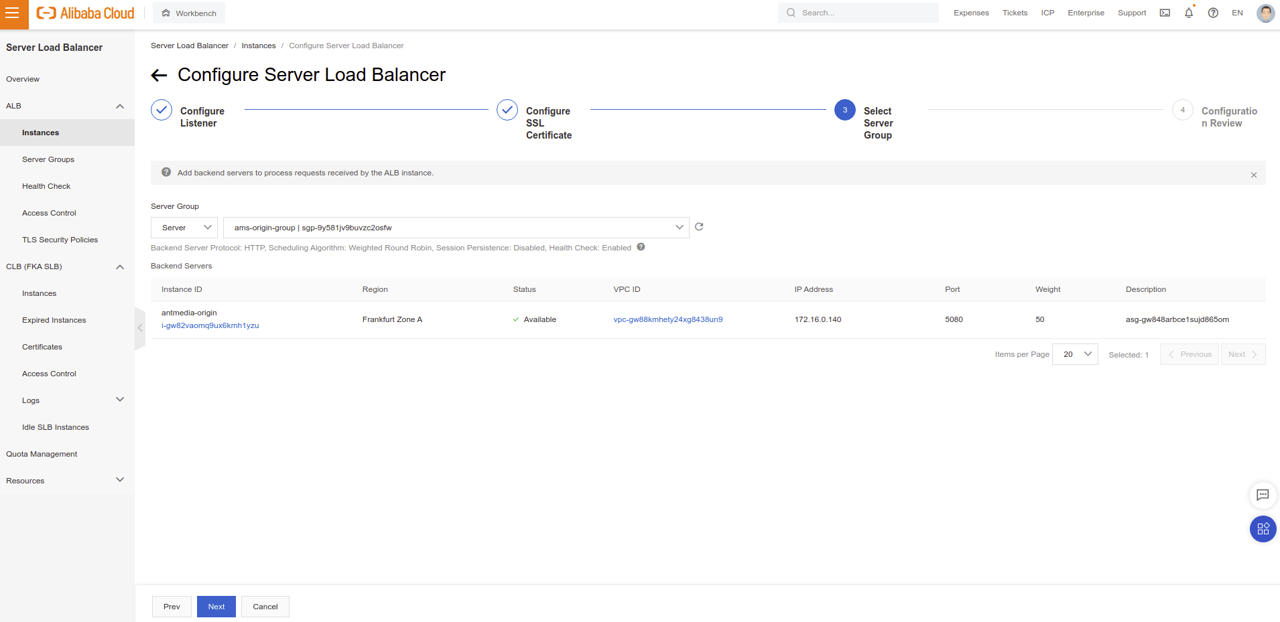1280x622 pixels.
Task: Click the help icon after Health Check: Enabled
Action: click(641, 247)
